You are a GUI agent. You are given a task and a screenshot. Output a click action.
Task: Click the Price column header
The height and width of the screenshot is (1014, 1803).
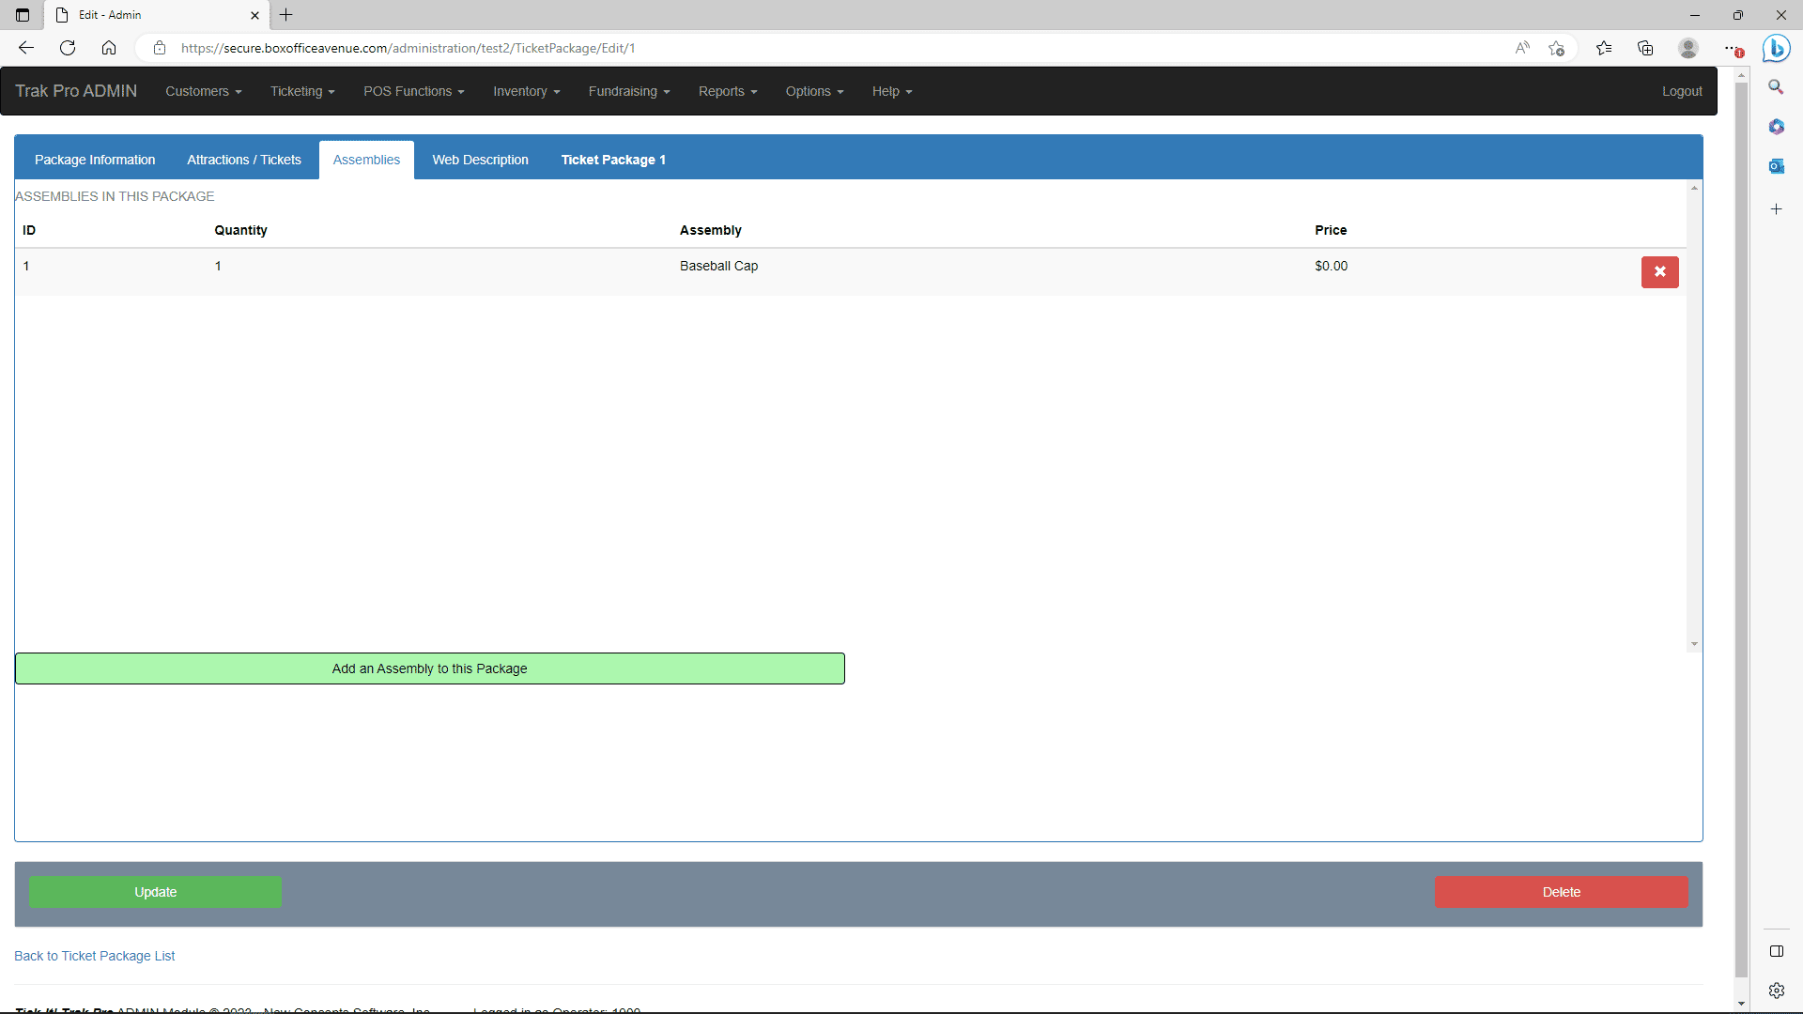pyautogui.click(x=1331, y=230)
